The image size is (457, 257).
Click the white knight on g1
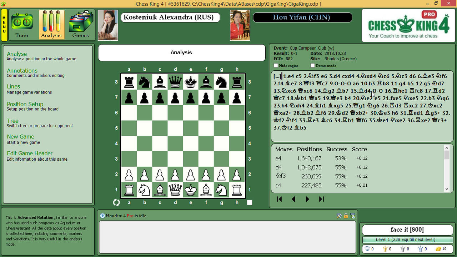222,190
